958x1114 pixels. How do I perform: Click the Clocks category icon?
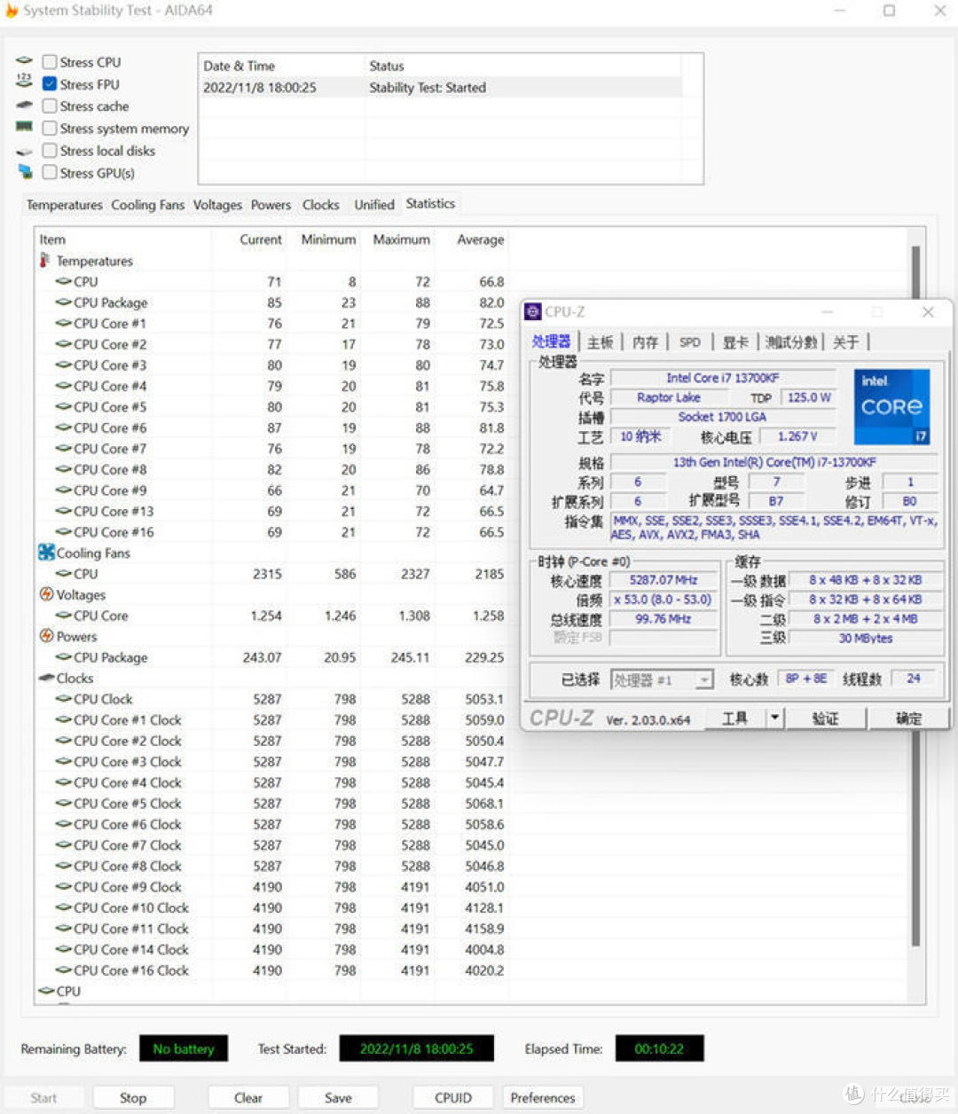[46, 678]
